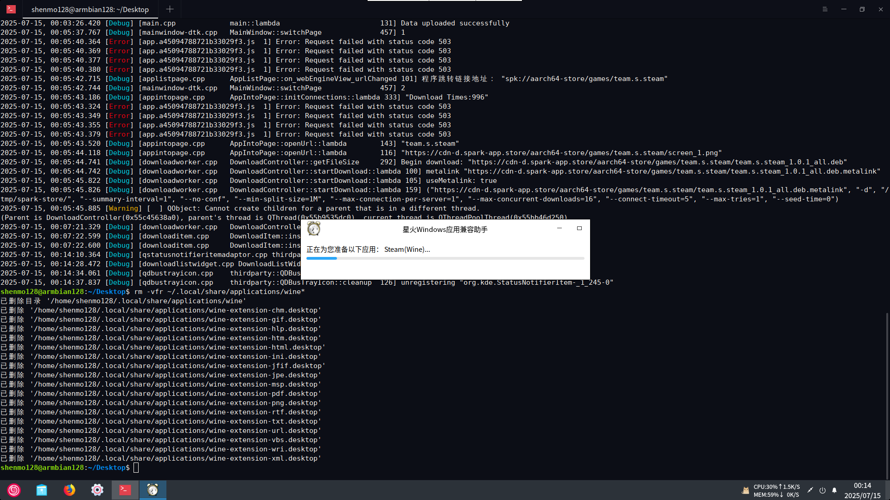Click the terminal prompt cursor at the bottom
890x500 pixels.
point(136,468)
